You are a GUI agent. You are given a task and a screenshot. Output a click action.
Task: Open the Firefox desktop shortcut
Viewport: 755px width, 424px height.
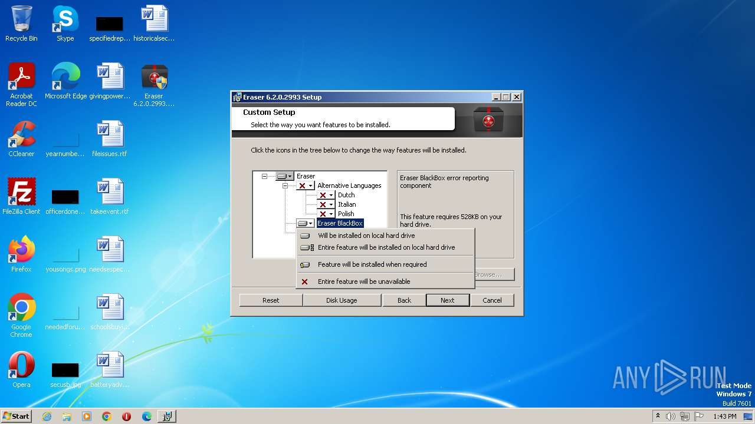[21, 254]
